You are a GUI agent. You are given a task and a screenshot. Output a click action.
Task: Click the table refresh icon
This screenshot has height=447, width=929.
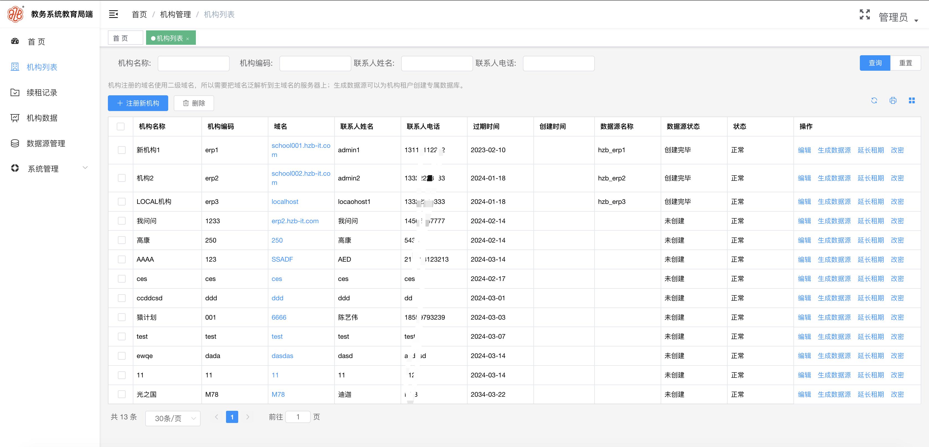pyautogui.click(x=874, y=101)
